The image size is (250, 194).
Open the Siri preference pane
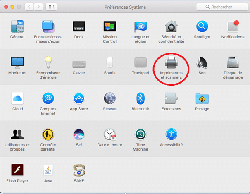pyautogui.click(x=79, y=135)
